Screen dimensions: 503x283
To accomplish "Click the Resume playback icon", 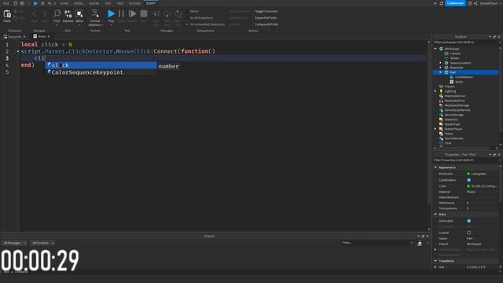I will tap(132, 15).
